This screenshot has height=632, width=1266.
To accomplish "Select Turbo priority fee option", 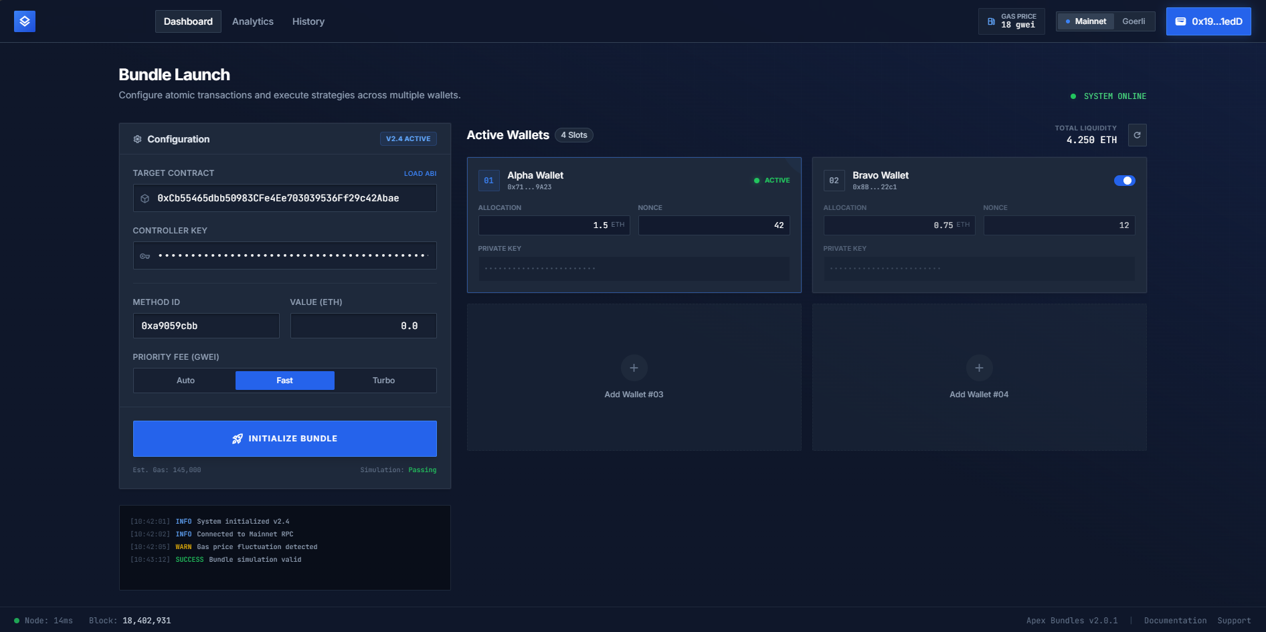I will pyautogui.click(x=384, y=380).
